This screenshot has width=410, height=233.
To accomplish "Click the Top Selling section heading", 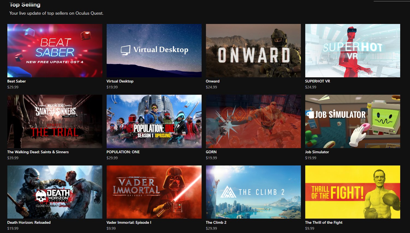I will click(25, 5).
